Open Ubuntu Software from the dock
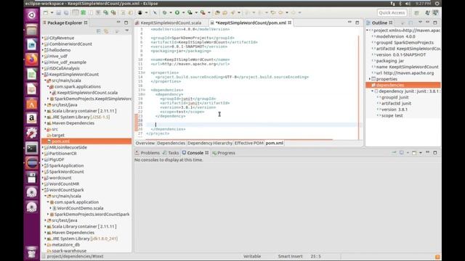 pos(32,104)
